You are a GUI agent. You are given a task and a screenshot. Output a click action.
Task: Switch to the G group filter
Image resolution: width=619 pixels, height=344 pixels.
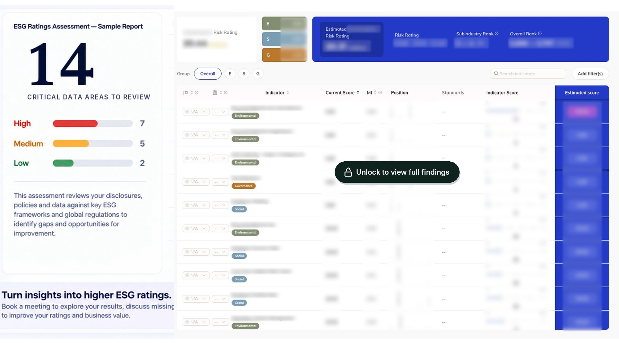pos(258,74)
